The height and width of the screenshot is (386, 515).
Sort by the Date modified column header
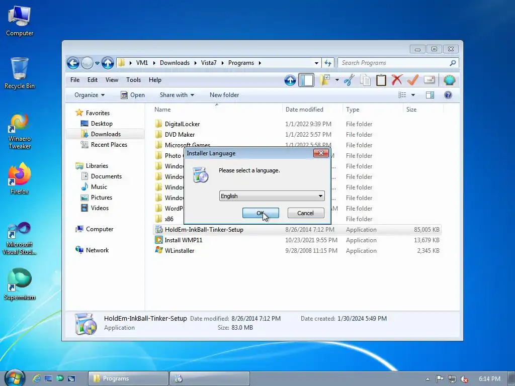click(304, 109)
